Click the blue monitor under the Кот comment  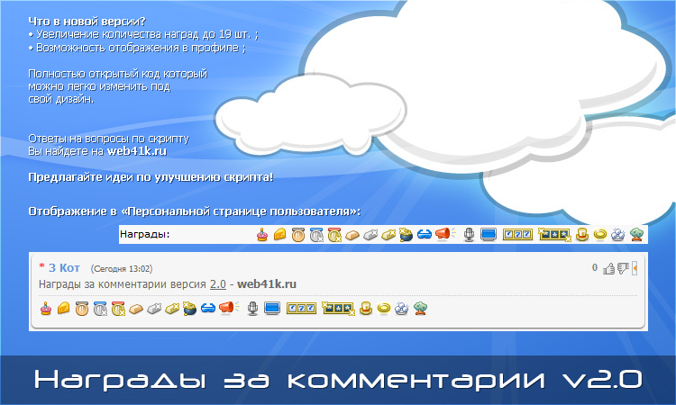(x=272, y=308)
